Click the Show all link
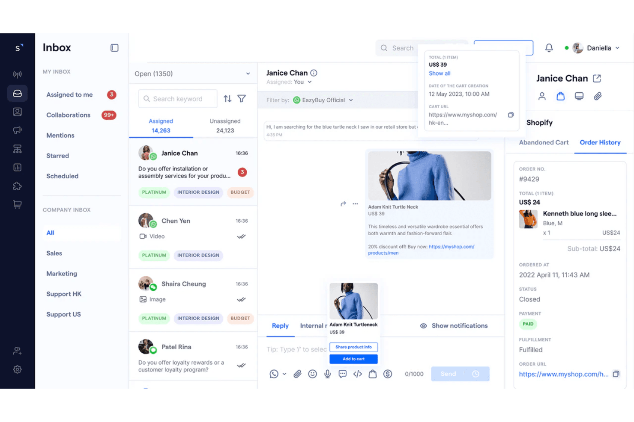Viewport: 634px width, 422px height. click(x=440, y=74)
